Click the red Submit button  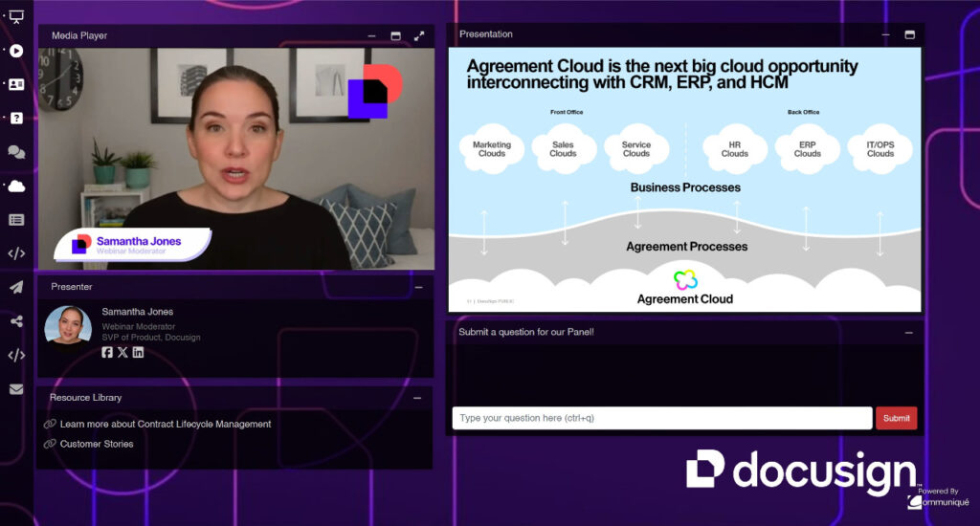pyautogui.click(x=896, y=418)
